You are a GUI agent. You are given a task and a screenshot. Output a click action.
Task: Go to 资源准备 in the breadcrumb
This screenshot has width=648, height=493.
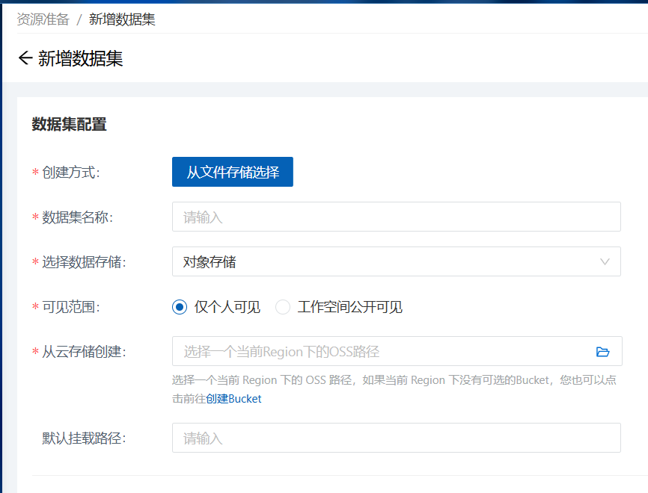(x=43, y=19)
